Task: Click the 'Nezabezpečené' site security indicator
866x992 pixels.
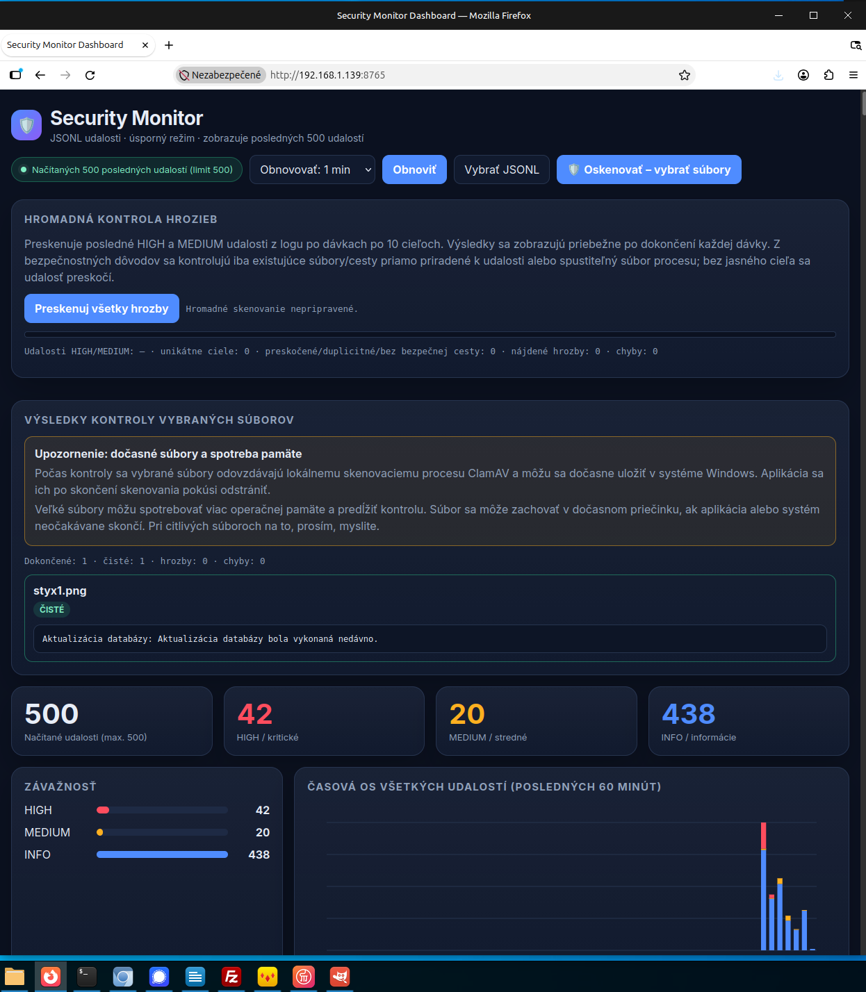Action: tap(220, 75)
